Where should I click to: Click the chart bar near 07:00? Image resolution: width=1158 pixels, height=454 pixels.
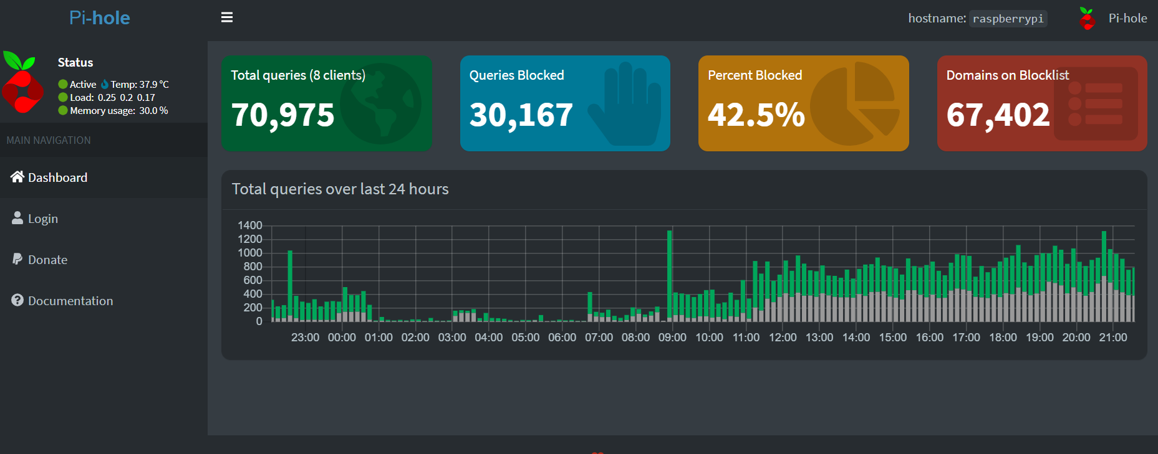click(590, 306)
